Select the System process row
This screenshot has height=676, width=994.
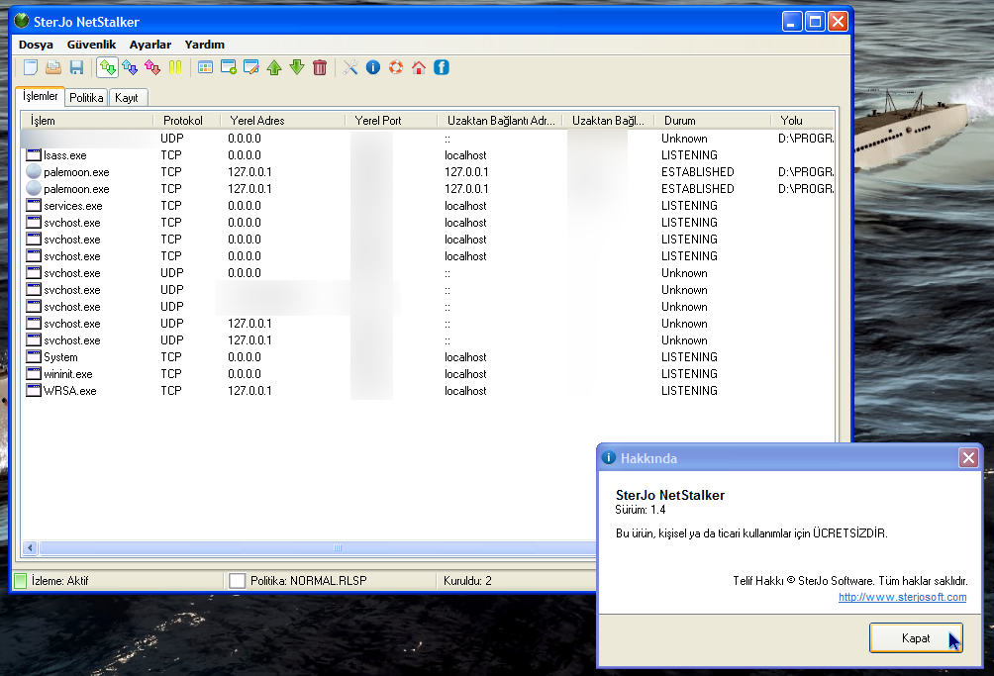pos(428,357)
